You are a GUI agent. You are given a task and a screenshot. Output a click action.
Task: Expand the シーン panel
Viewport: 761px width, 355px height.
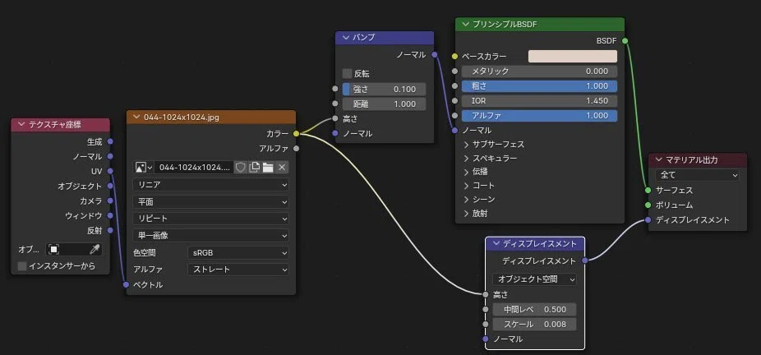point(467,200)
